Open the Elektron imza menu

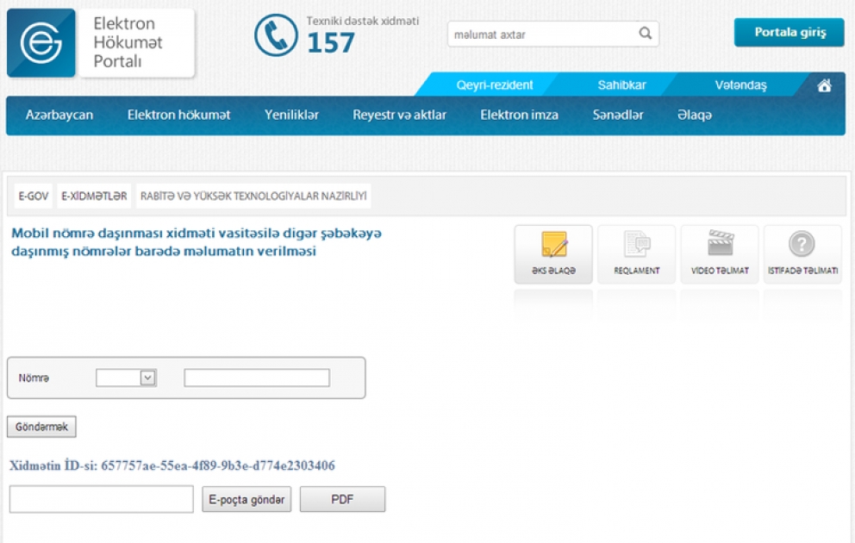[519, 115]
